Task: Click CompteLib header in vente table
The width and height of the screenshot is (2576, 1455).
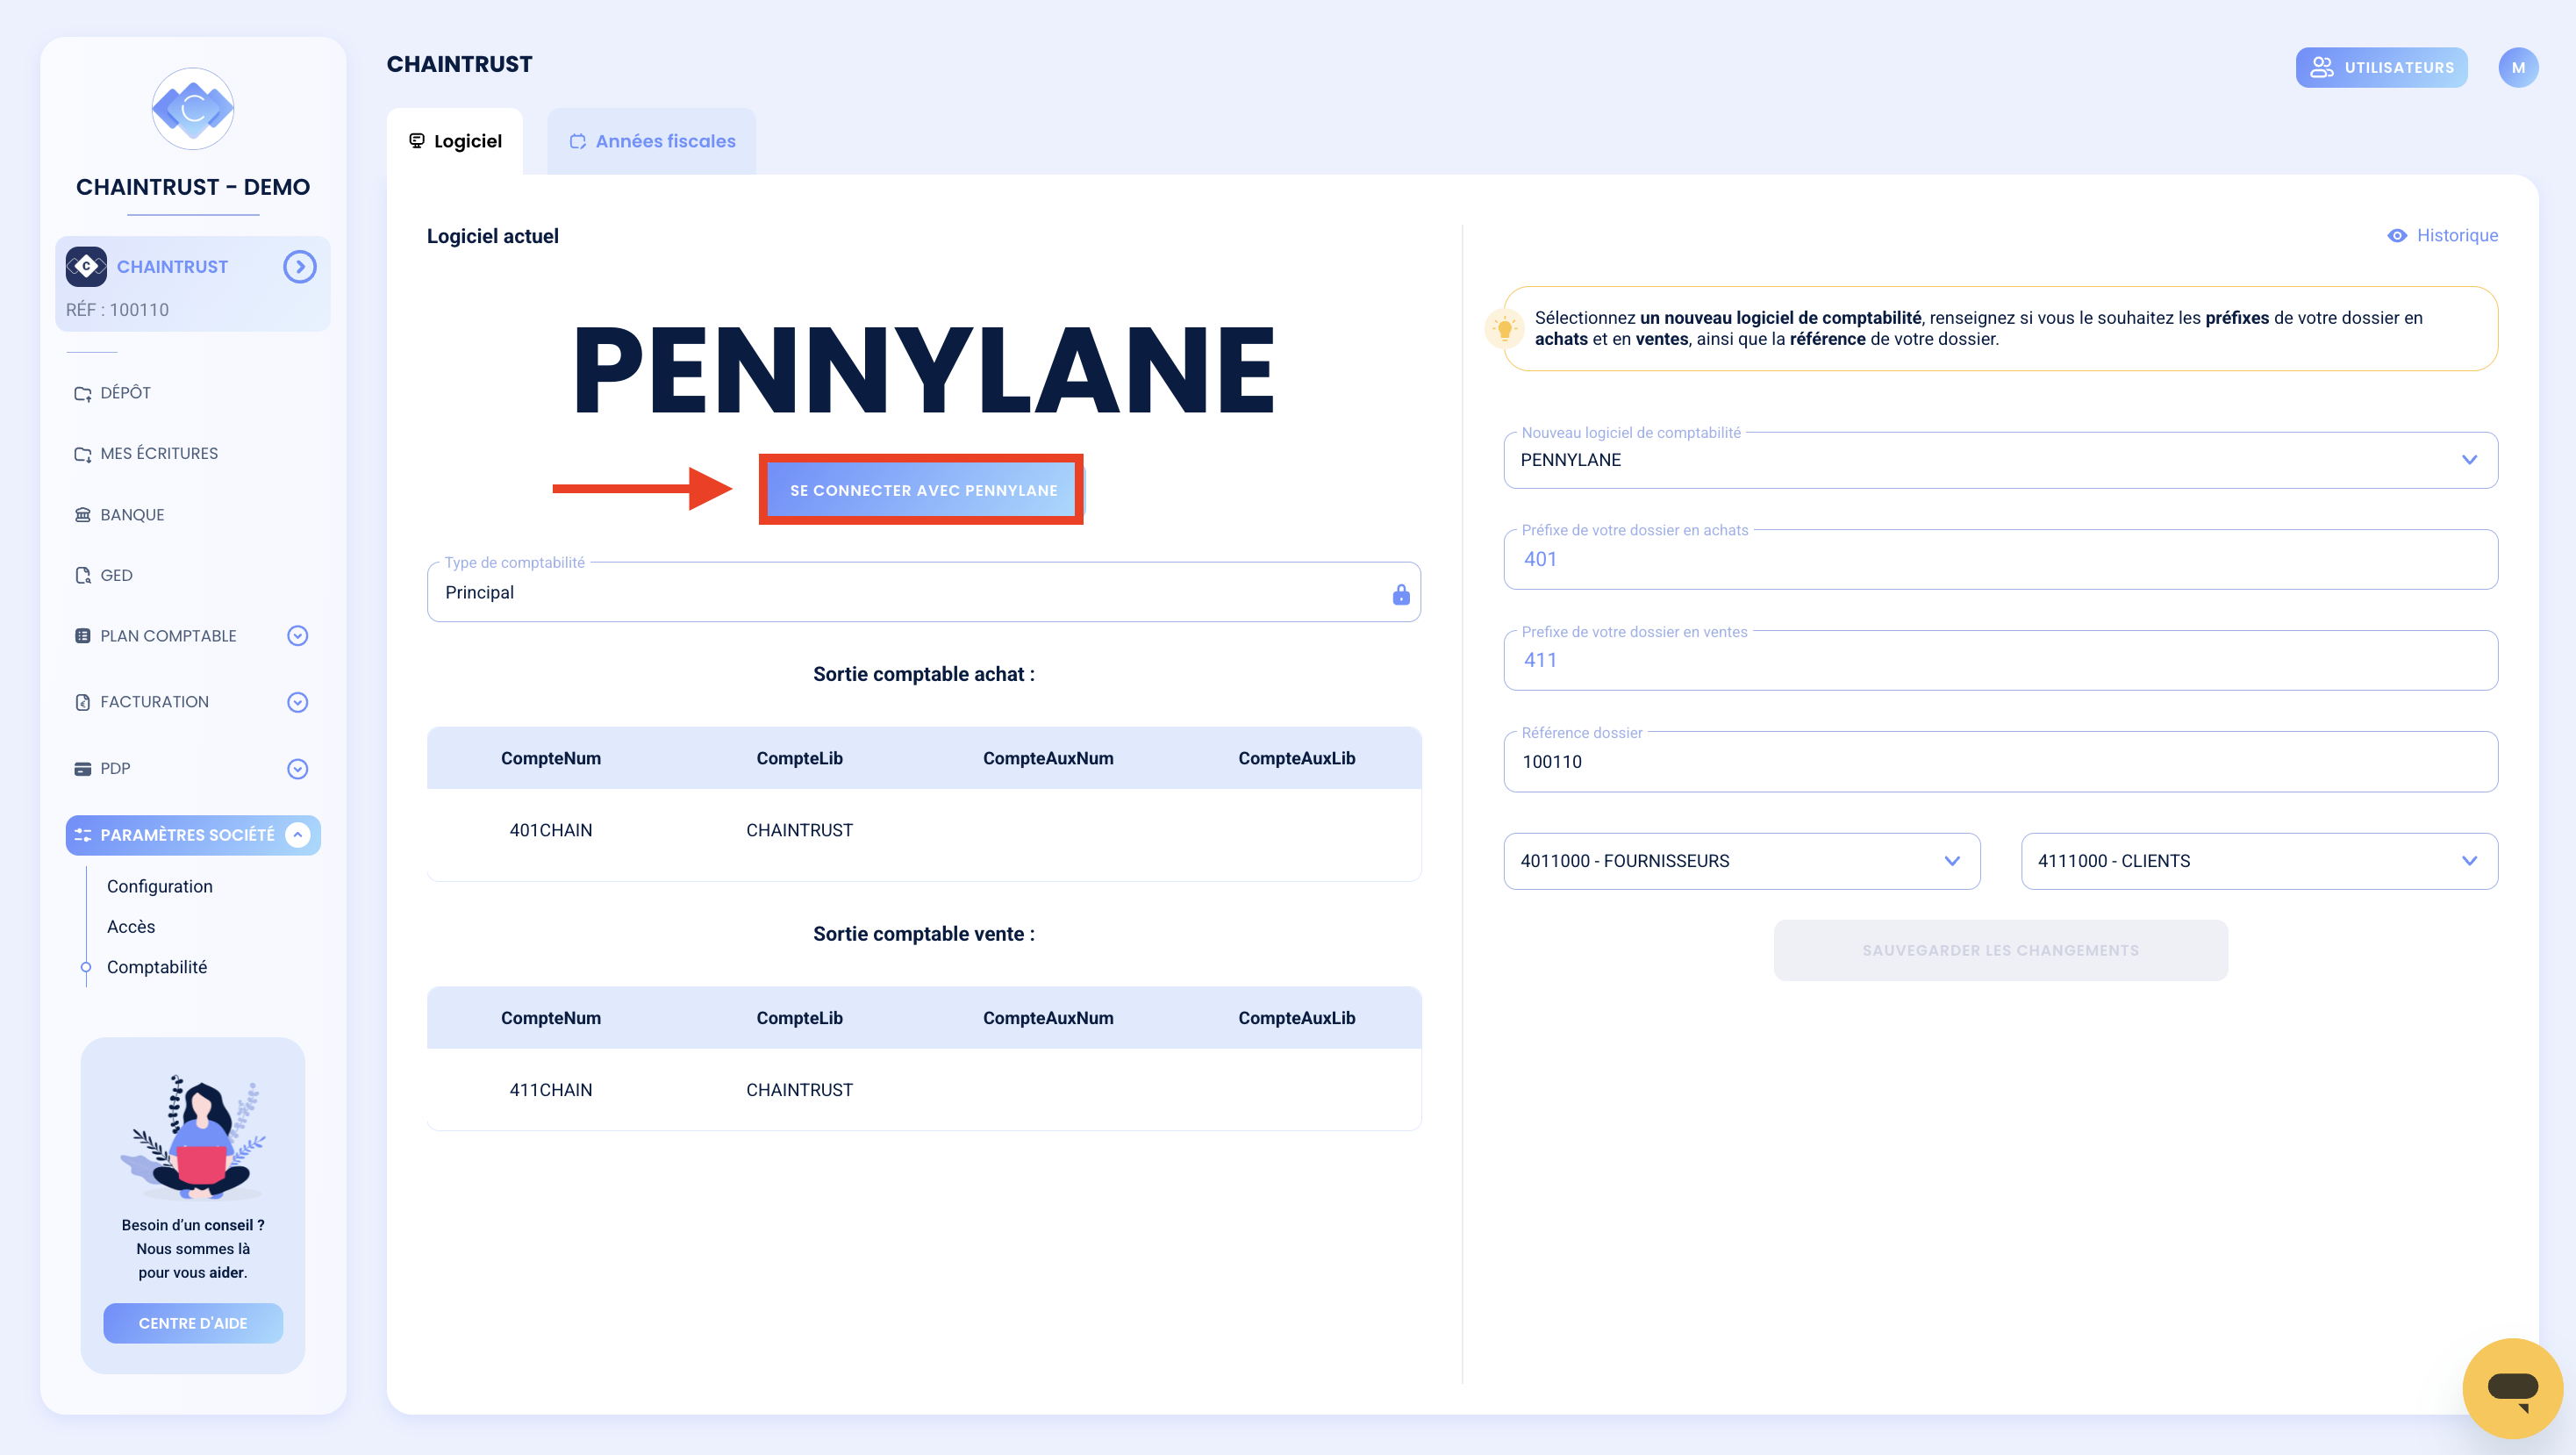Action: [799, 1018]
